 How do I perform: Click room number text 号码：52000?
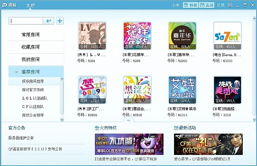(177, 61)
